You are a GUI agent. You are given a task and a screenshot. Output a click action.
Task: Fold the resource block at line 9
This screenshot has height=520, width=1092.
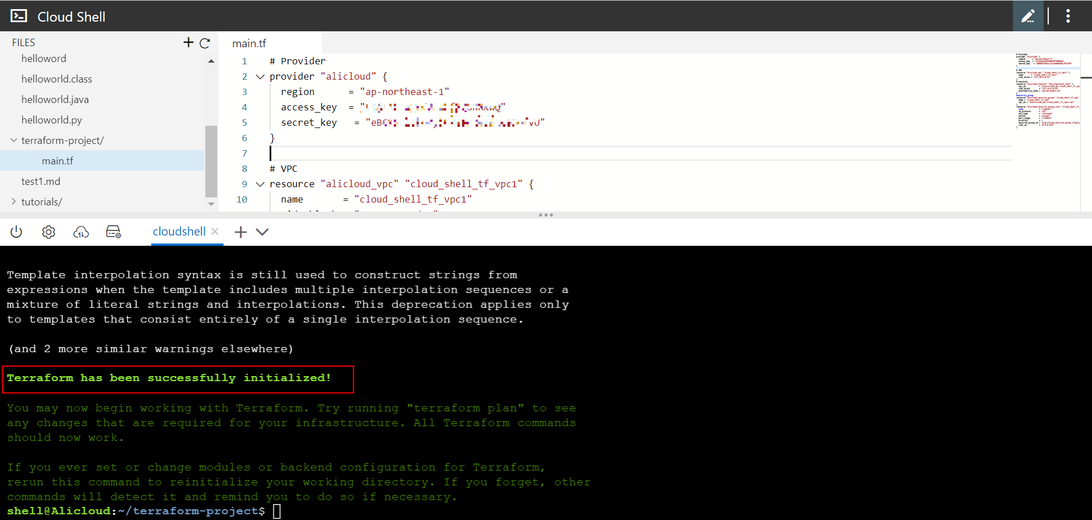tap(260, 184)
